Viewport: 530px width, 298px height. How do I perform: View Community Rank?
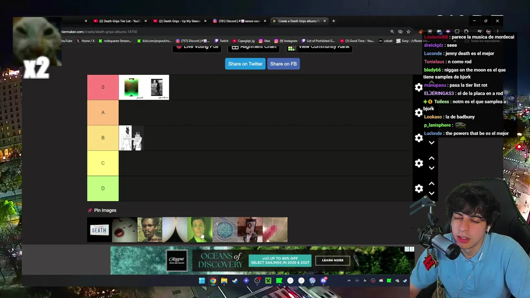coord(319,47)
